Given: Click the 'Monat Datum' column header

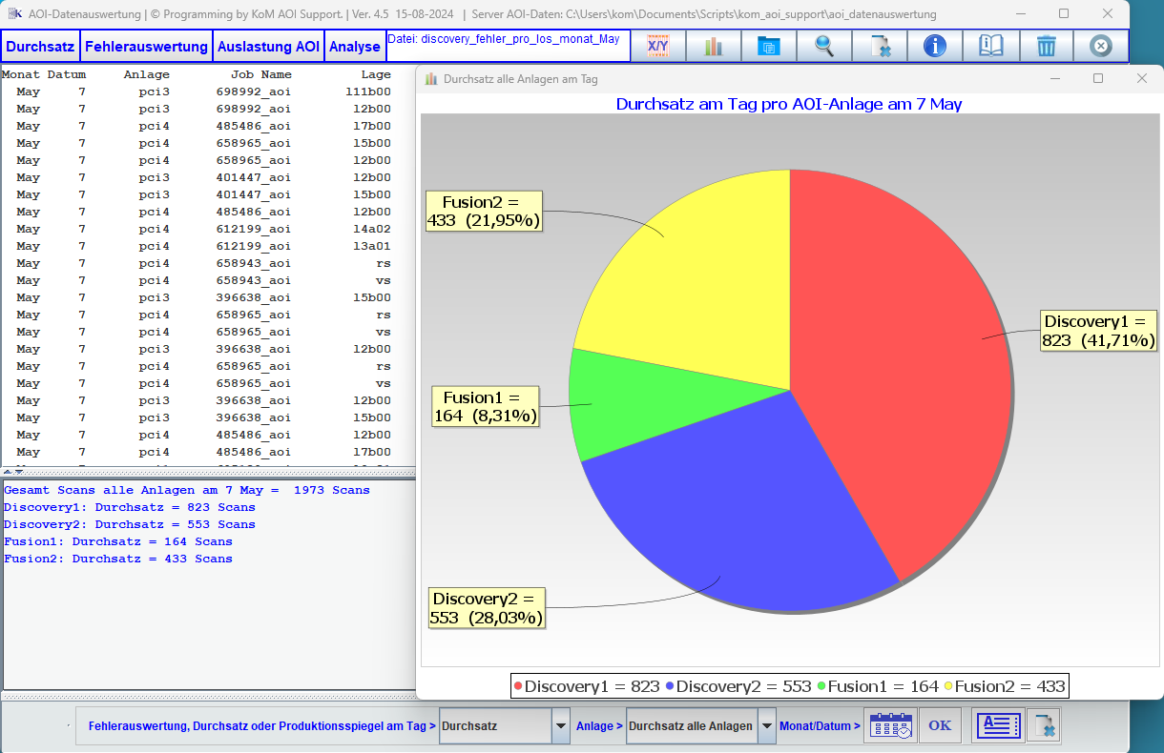Looking at the screenshot, I should click(44, 74).
